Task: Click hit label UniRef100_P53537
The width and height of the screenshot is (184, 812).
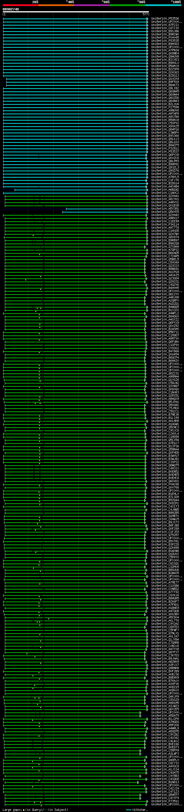Action: [x=165, y=152]
